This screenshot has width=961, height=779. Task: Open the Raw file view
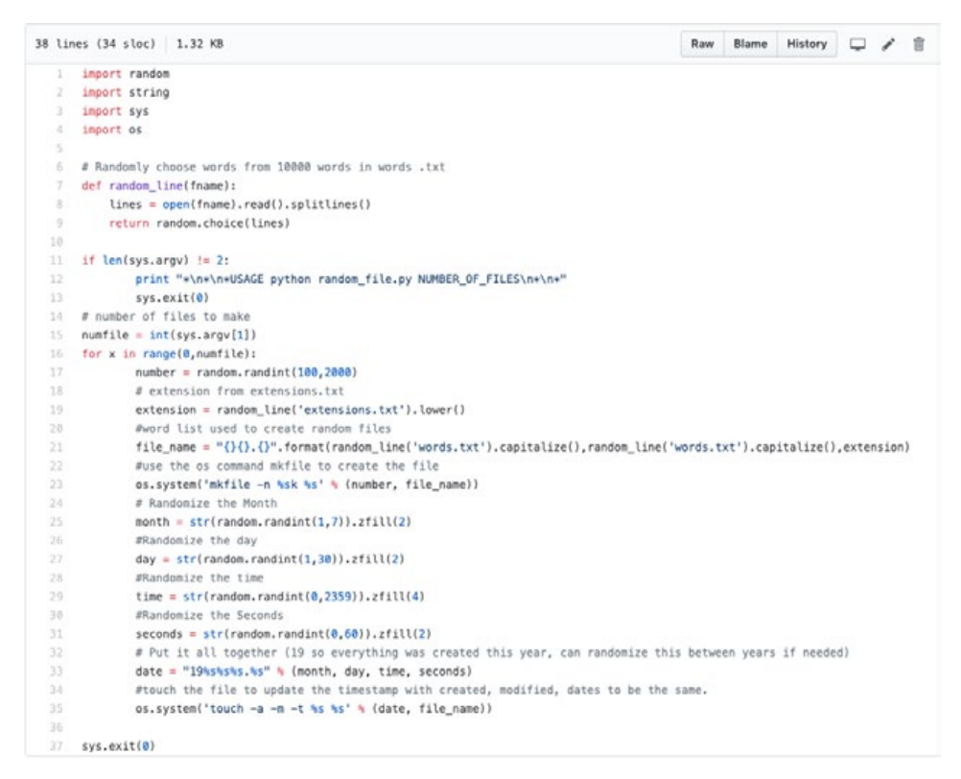coord(703,45)
